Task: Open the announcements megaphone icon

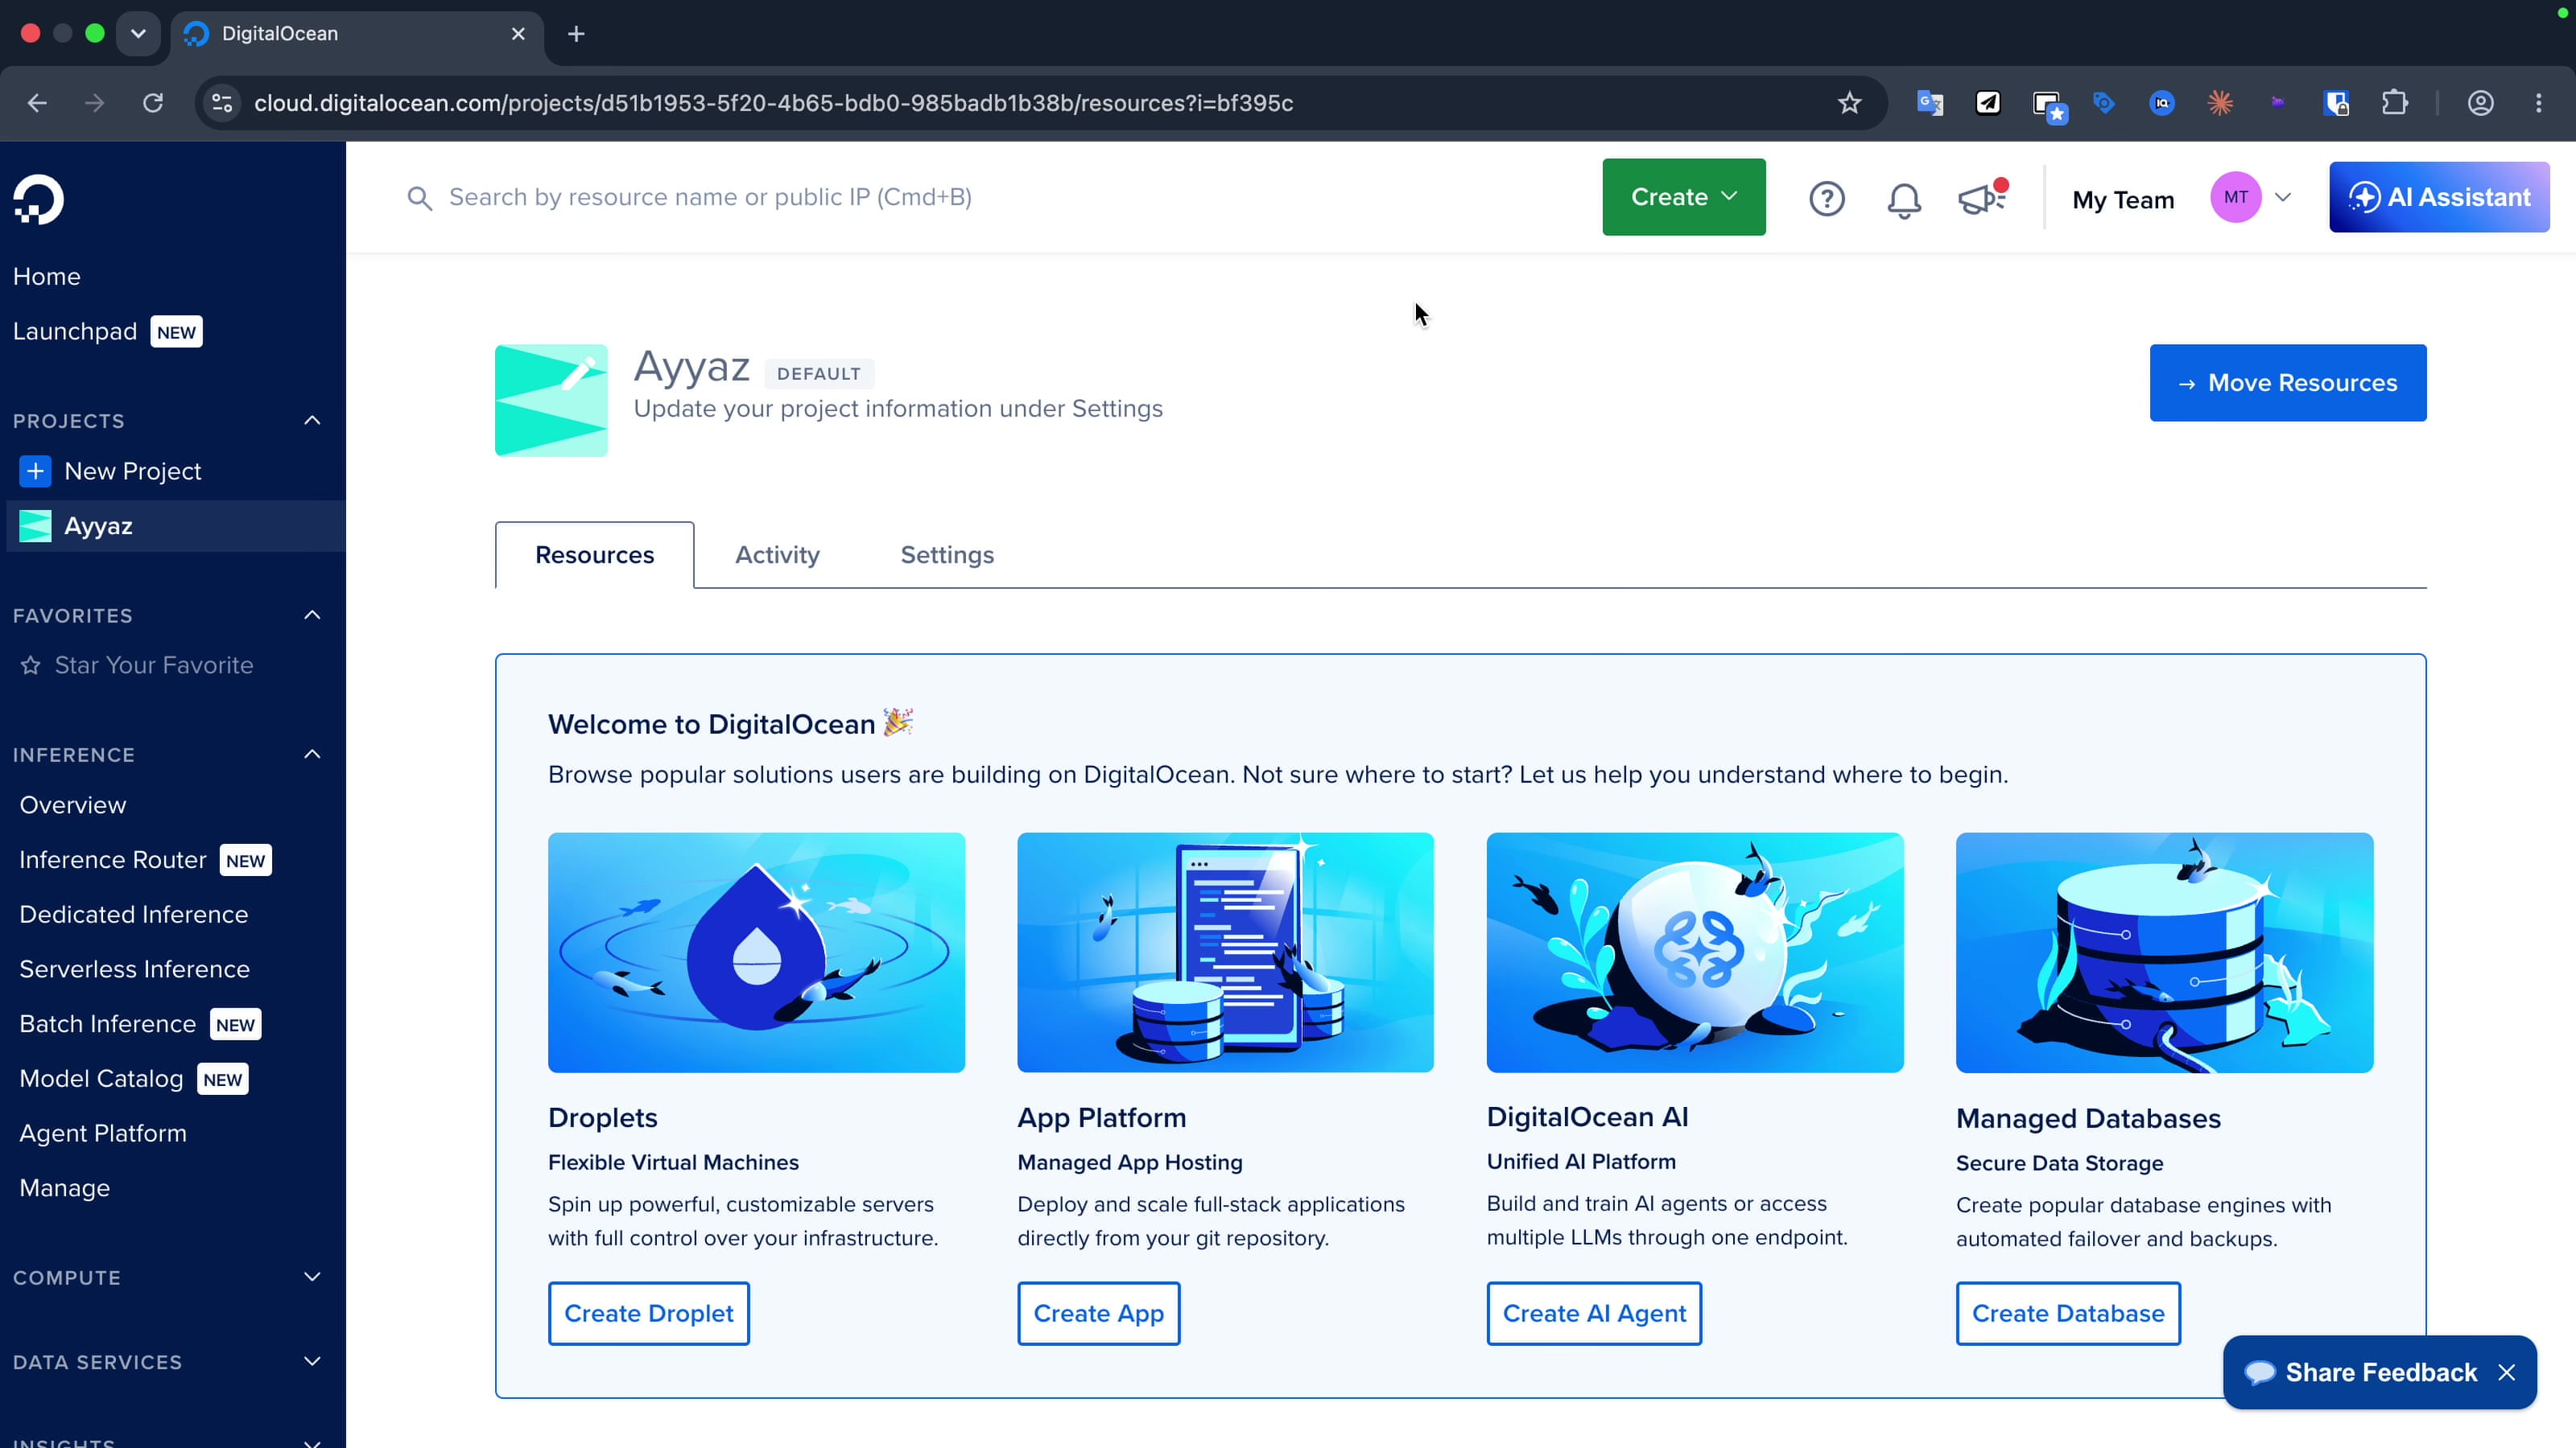Action: (1983, 197)
